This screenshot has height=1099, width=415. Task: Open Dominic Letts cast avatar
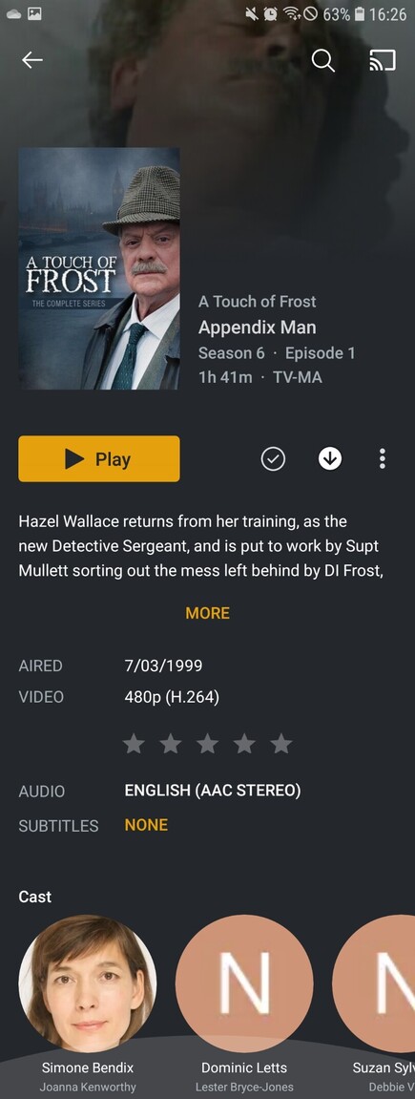coord(244,984)
